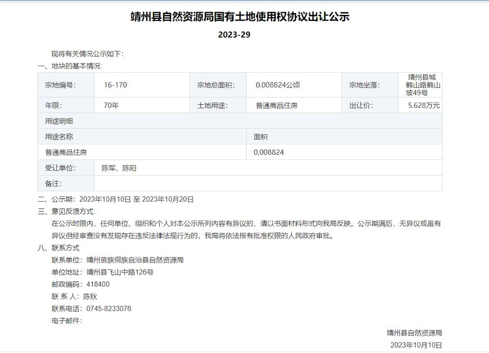The image size is (489, 353).
Task: Select the area value 0.008824公顷
Action: click(278, 85)
